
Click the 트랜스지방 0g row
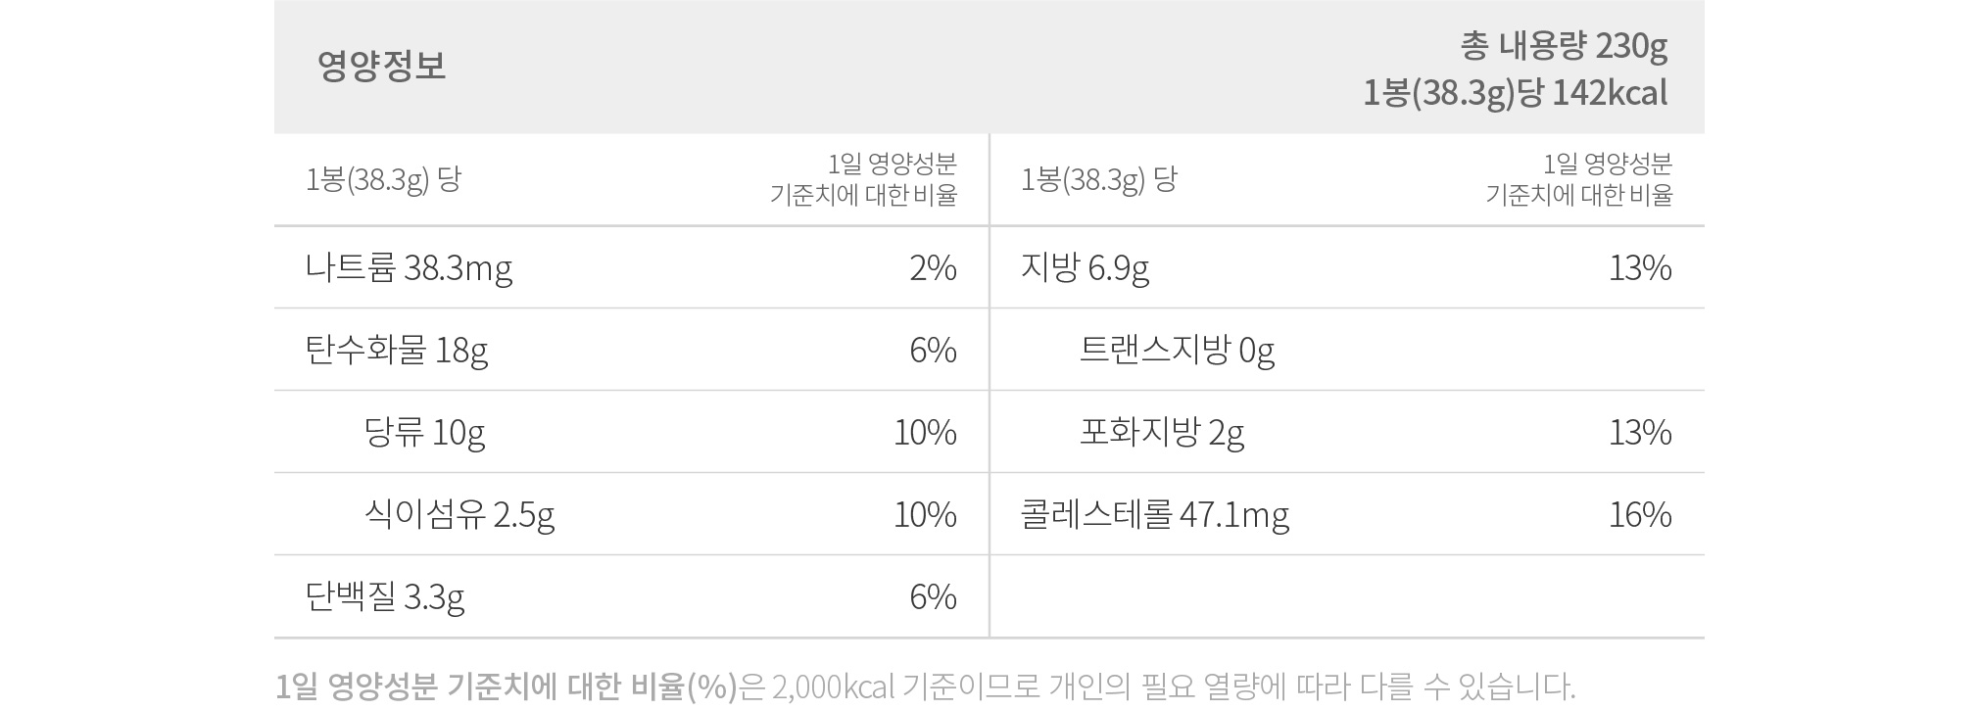pyautogui.click(x=1347, y=350)
